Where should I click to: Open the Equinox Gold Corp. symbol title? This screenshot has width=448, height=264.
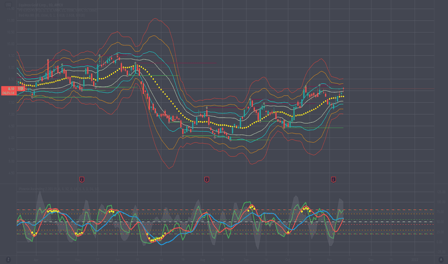[x=40, y=5]
